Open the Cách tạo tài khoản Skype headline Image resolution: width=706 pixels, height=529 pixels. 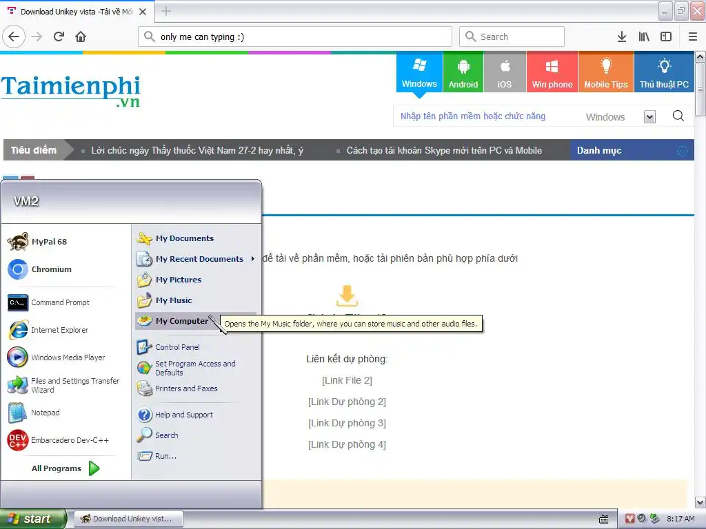click(x=444, y=150)
